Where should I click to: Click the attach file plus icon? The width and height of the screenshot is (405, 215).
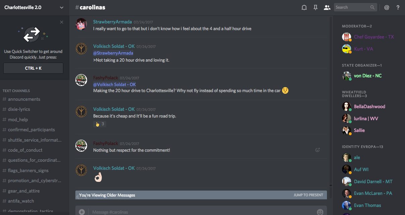(x=82, y=212)
